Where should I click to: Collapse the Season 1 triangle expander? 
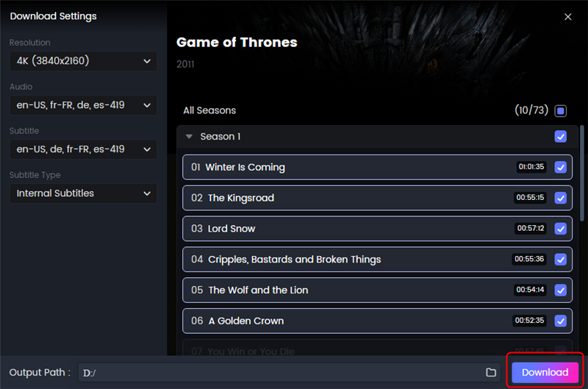point(189,137)
